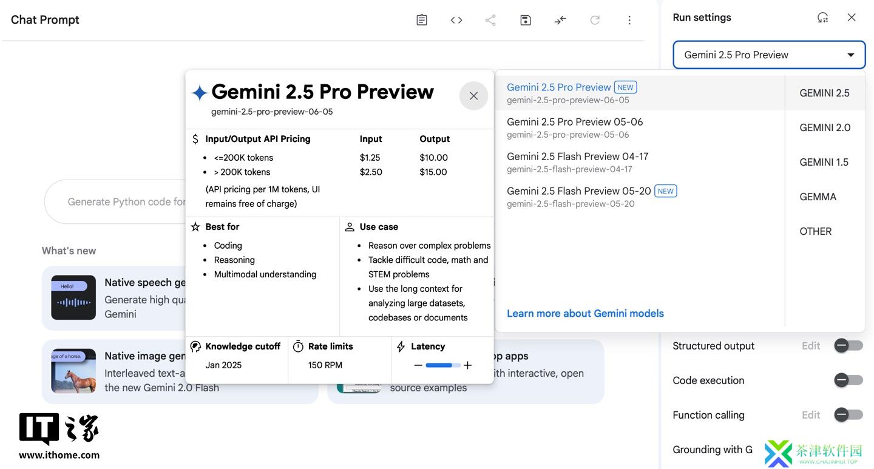Click the reset icon beside Run settings
This screenshot has height=469, width=874.
tap(822, 18)
